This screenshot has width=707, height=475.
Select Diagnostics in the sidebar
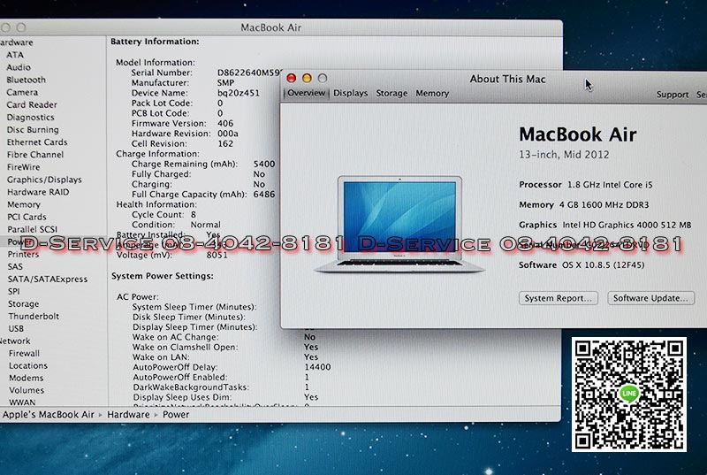click(30, 118)
